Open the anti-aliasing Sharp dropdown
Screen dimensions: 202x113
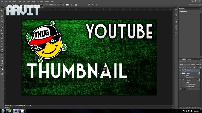(52, 5)
